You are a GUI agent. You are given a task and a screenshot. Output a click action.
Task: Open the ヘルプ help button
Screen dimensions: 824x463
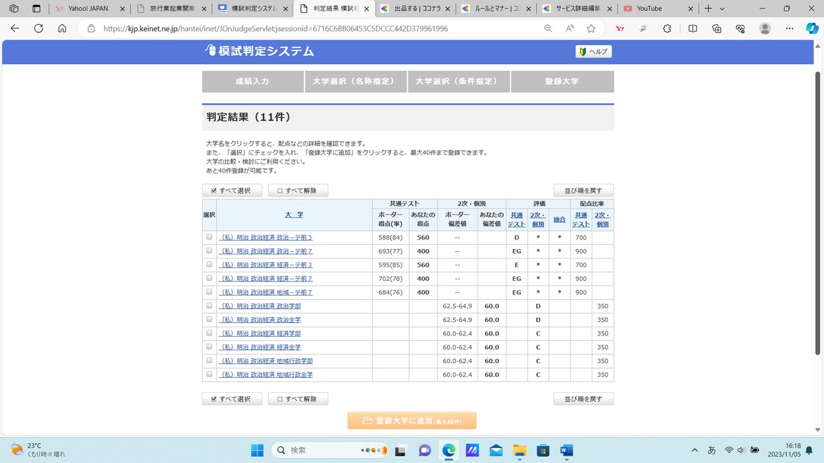[594, 51]
